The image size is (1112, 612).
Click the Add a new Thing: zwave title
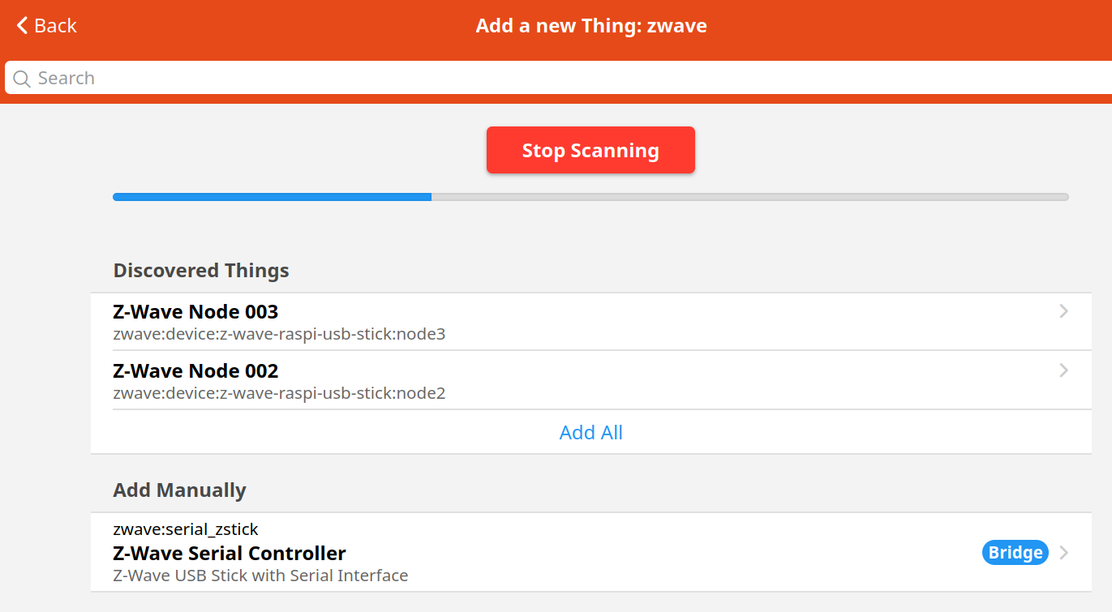tap(591, 26)
